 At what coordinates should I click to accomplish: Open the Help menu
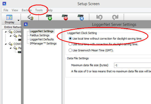49,10
